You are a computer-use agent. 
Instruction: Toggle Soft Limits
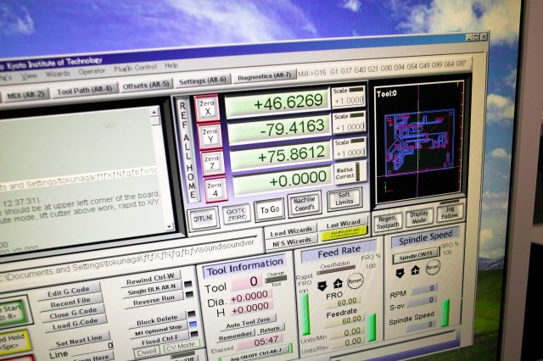tap(344, 197)
